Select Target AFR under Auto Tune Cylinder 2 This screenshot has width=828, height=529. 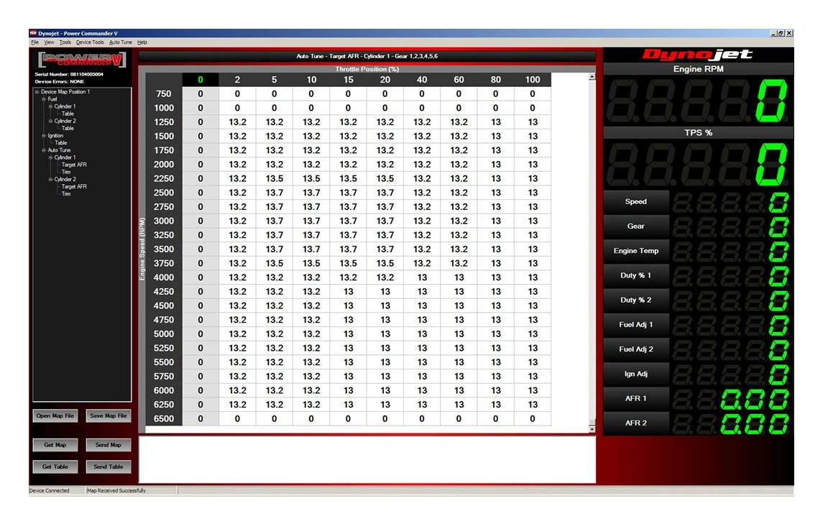click(73, 187)
